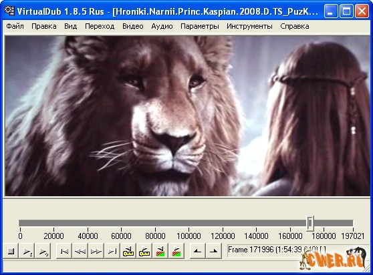Play the input video preview
Screen dimensions: 373x275
pos(27,251)
